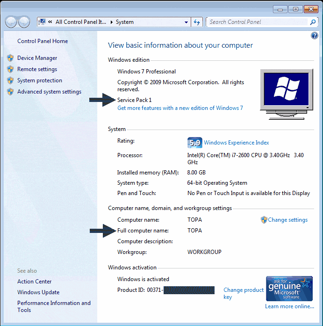
Task: Expand the arrow after All Control Panel Items
Action: click(111, 22)
